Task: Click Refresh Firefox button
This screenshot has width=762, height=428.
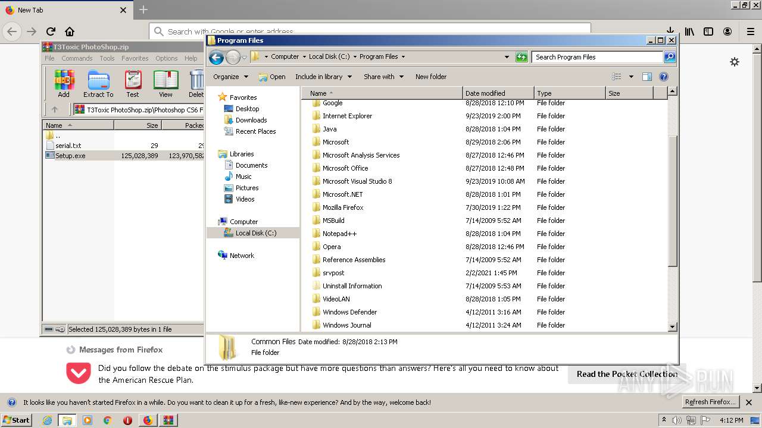Action: pyautogui.click(x=710, y=402)
